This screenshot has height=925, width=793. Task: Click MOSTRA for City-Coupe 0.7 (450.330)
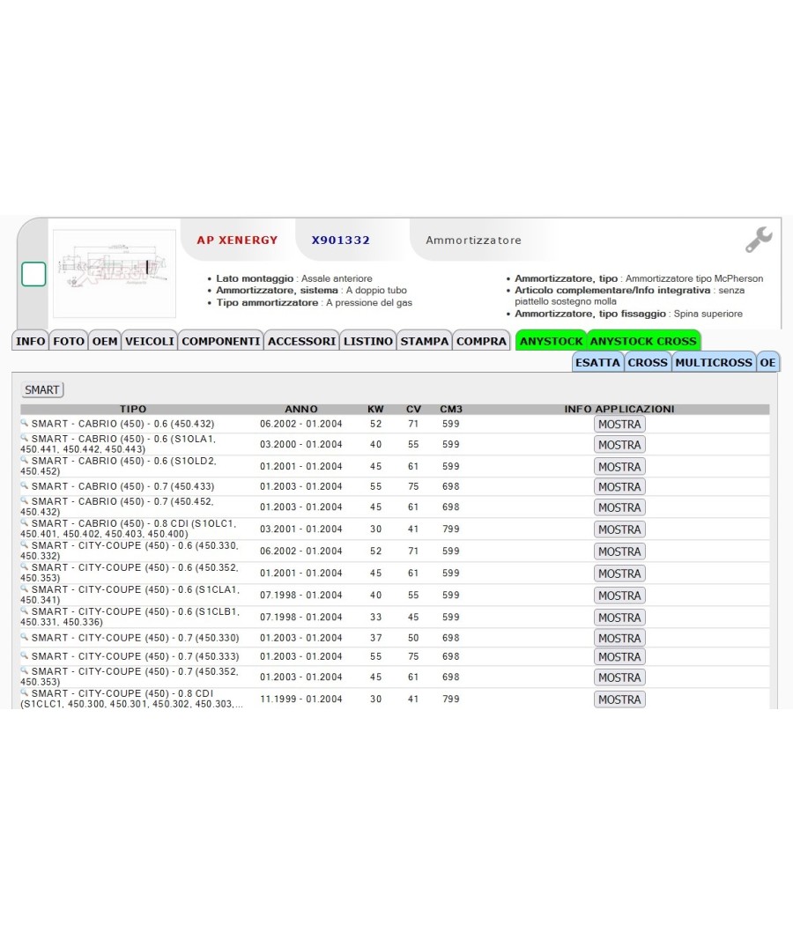click(x=619, y=639)
